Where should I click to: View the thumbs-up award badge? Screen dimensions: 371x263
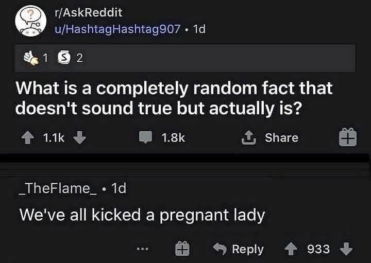click(30, 58)
